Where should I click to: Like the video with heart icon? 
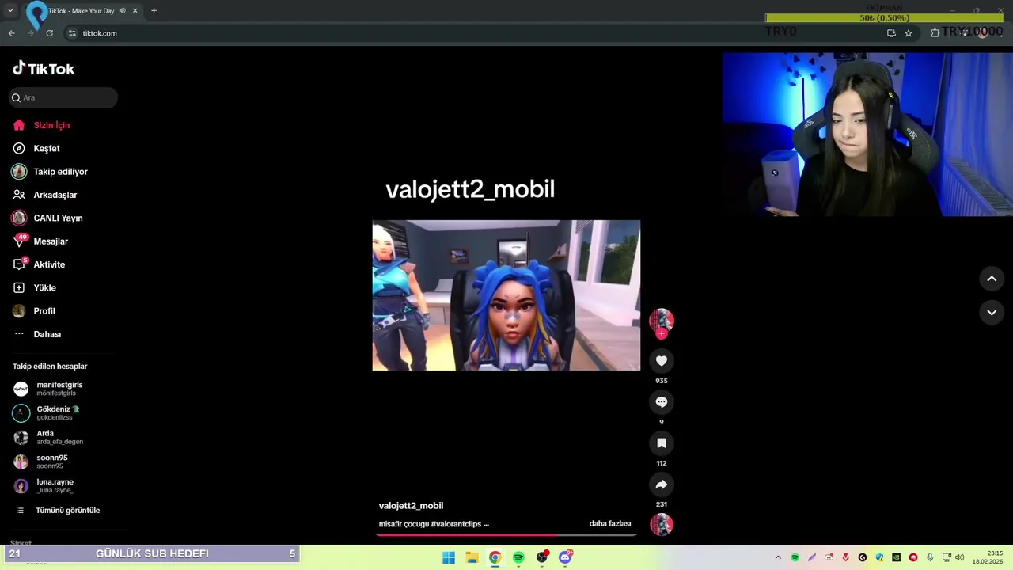click(662, 361)
